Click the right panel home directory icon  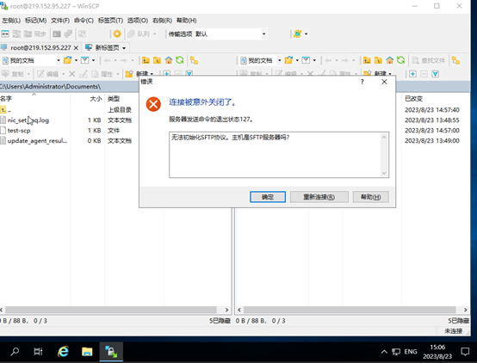click(x=389, y=60)
